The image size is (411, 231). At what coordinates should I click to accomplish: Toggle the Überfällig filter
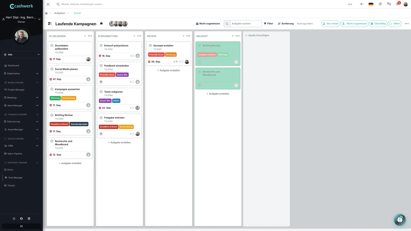(x=378, y=24)
